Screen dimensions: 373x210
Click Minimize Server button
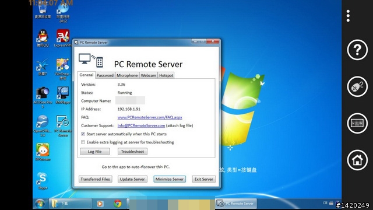(170, 179)
